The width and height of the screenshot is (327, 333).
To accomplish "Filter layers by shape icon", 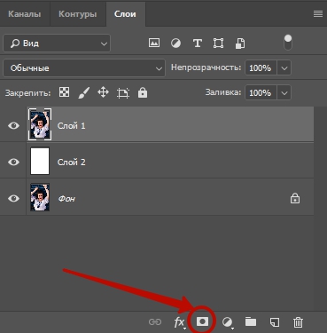I will 218,44.
